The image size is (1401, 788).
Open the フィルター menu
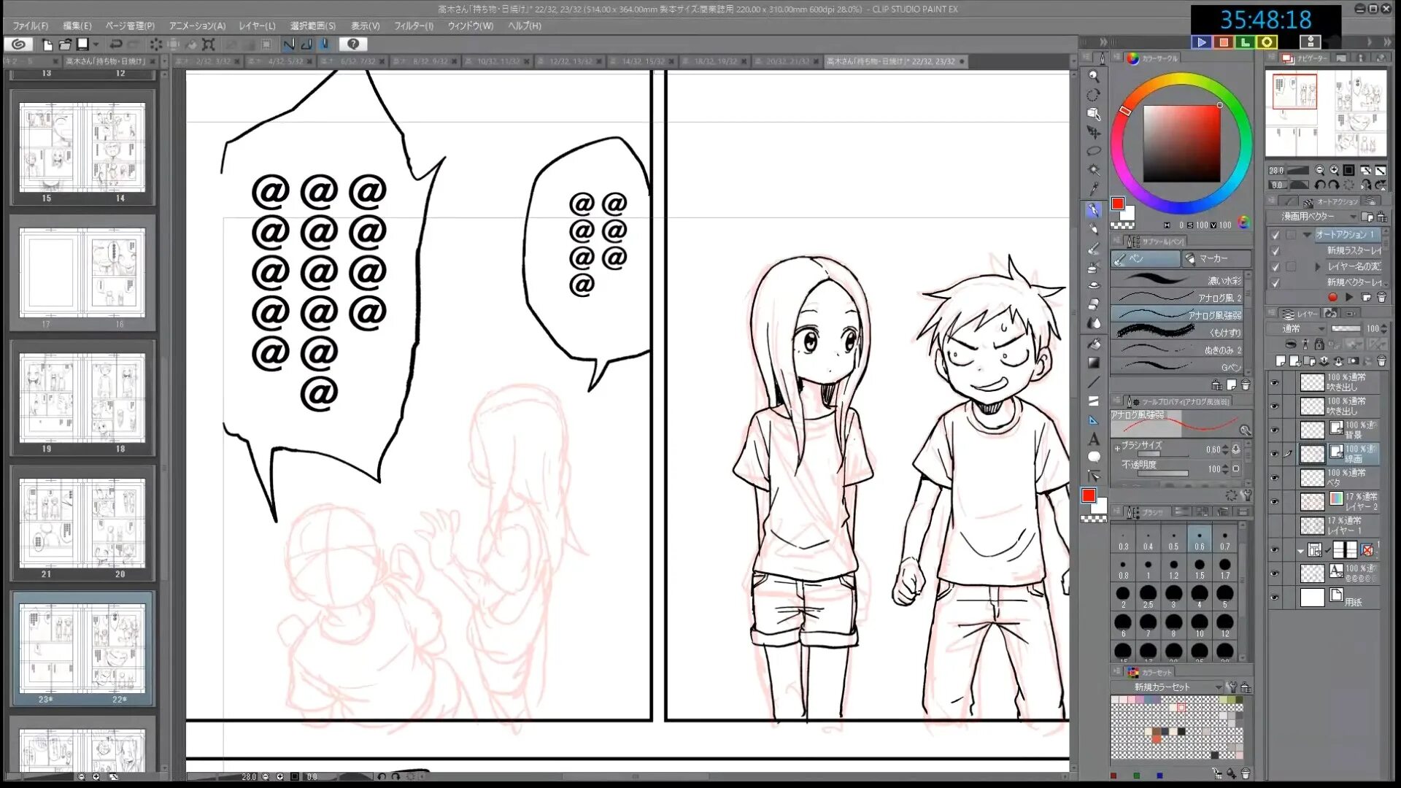click(414, 26)
